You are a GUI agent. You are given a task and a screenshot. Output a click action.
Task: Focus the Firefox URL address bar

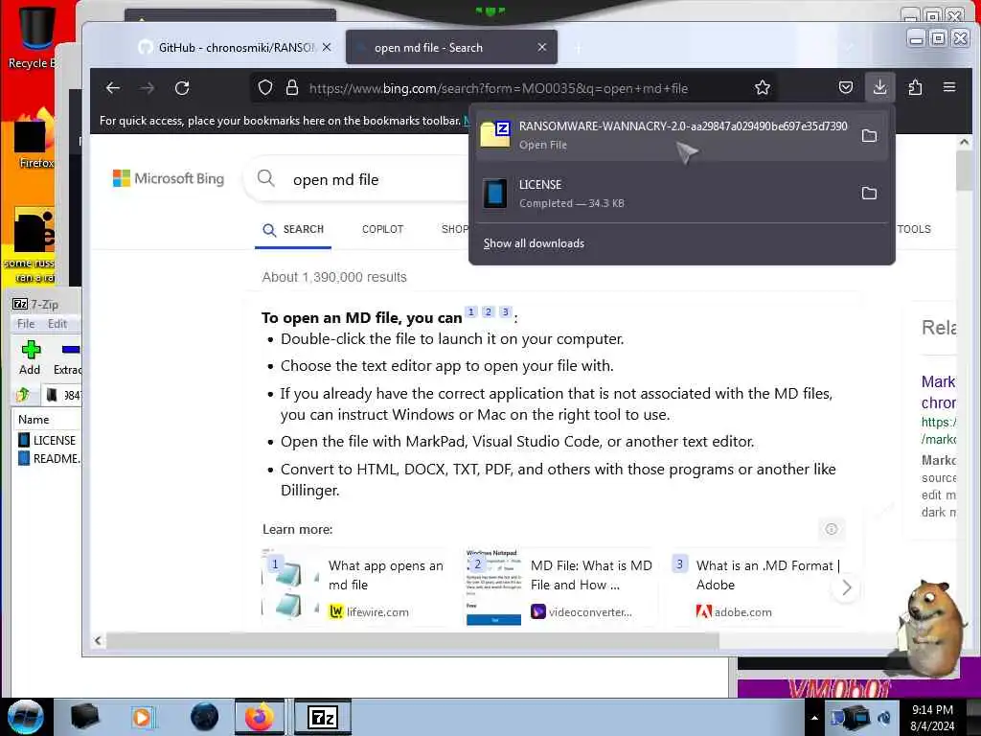click(x=498, y=88)
